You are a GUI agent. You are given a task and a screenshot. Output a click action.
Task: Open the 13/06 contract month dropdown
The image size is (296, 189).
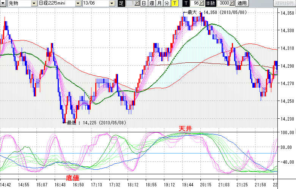[112, 3]
